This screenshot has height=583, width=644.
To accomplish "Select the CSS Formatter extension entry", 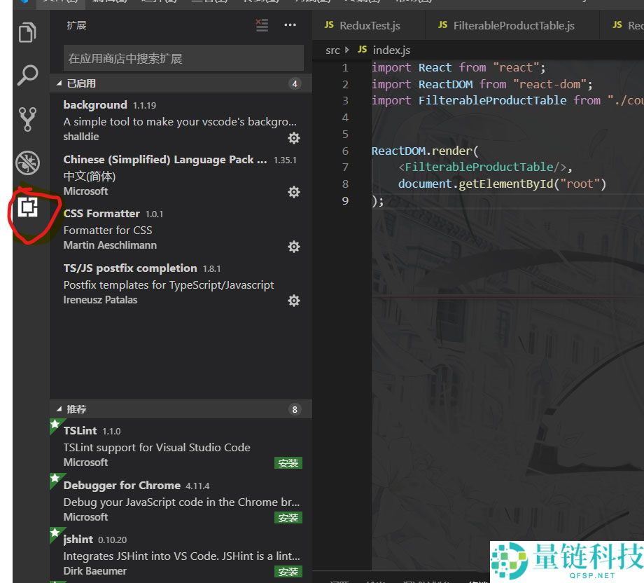I will click(x=181, y=229).
